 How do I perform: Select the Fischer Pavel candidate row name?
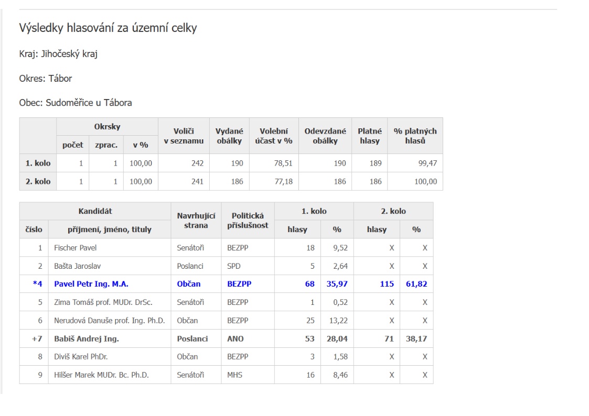[76, 247]
